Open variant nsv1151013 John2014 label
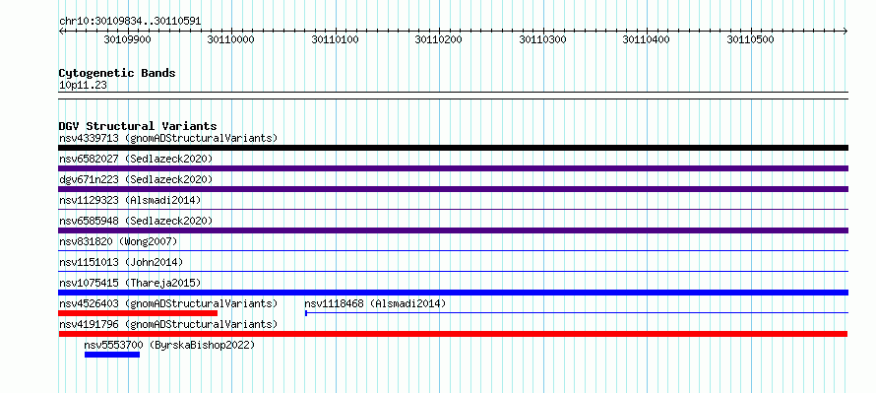Viewport: 876px width, 393px height. 121,262
